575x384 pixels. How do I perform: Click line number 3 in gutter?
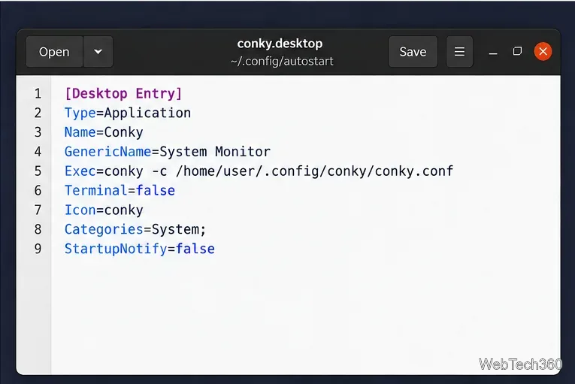coord(38,132)
